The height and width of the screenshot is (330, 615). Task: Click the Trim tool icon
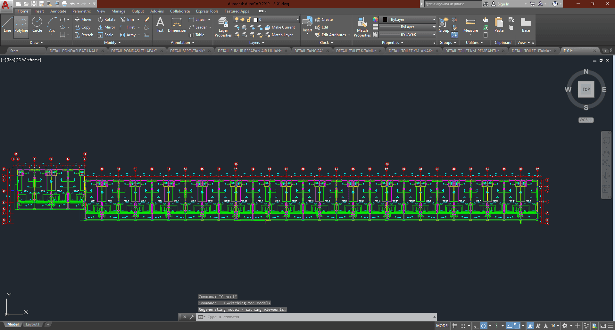123,20
